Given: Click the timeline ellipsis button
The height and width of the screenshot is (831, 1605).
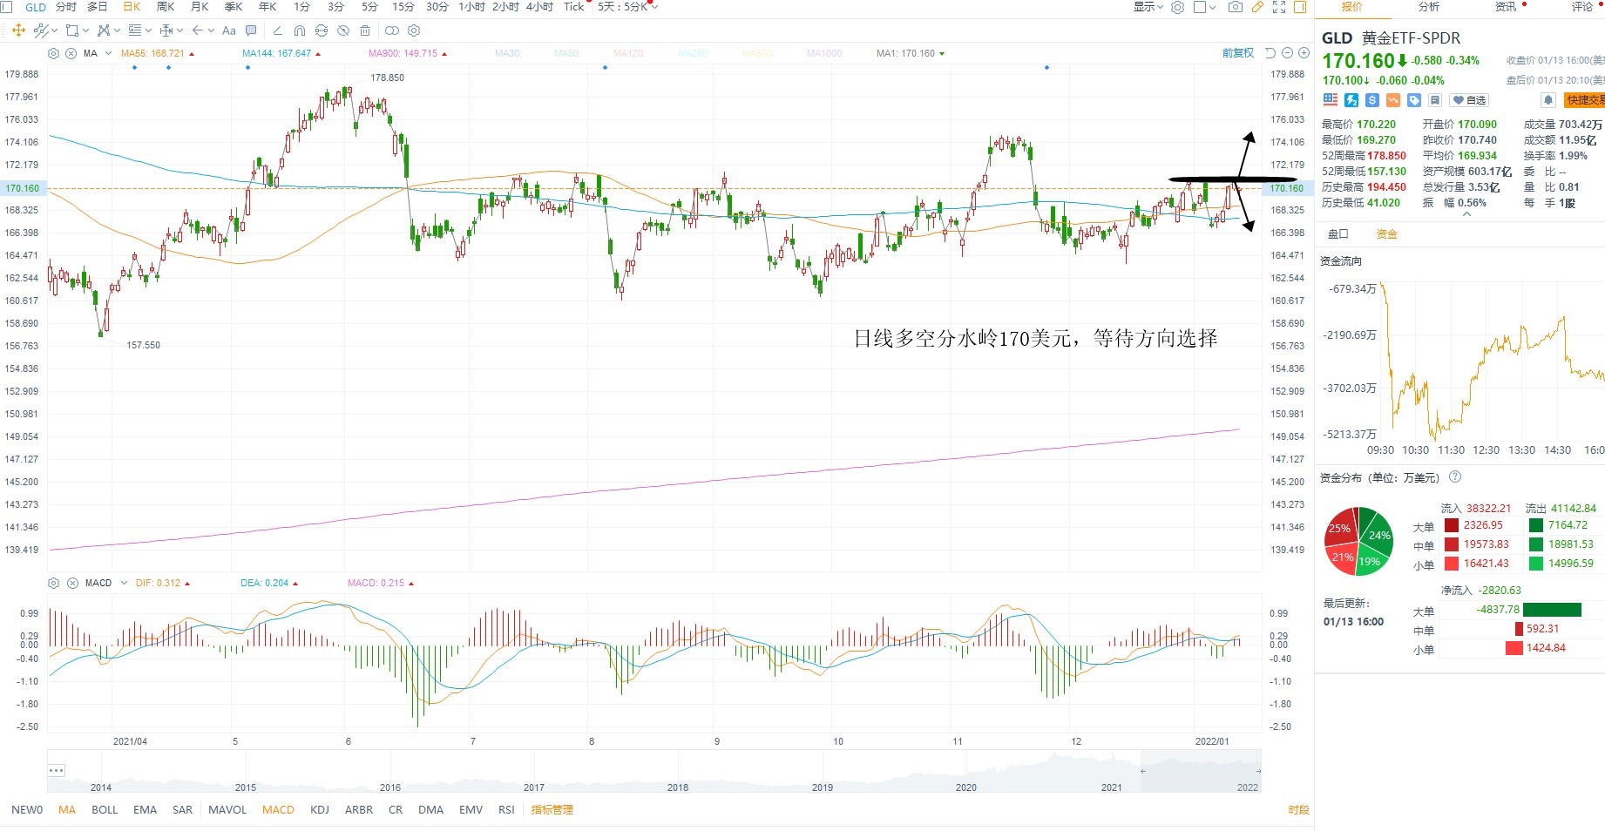Looking at the screenshot, I should (57, 770).
